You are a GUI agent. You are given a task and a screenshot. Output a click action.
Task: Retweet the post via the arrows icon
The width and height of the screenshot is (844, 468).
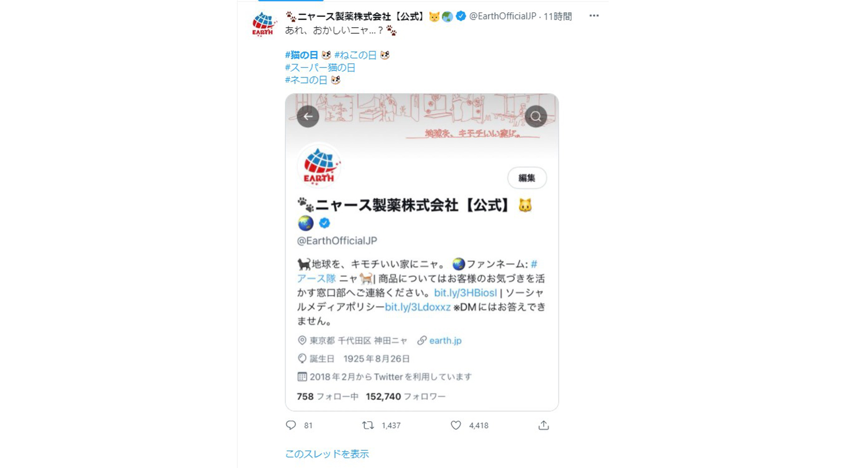[368, 425]
